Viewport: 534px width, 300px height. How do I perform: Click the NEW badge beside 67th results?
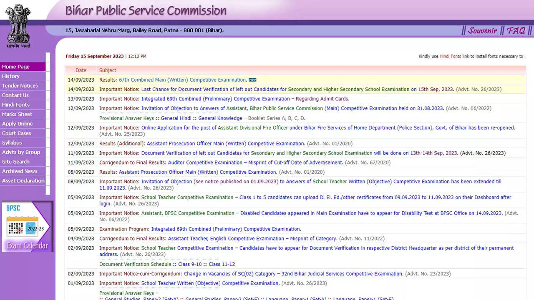point(252,80)
